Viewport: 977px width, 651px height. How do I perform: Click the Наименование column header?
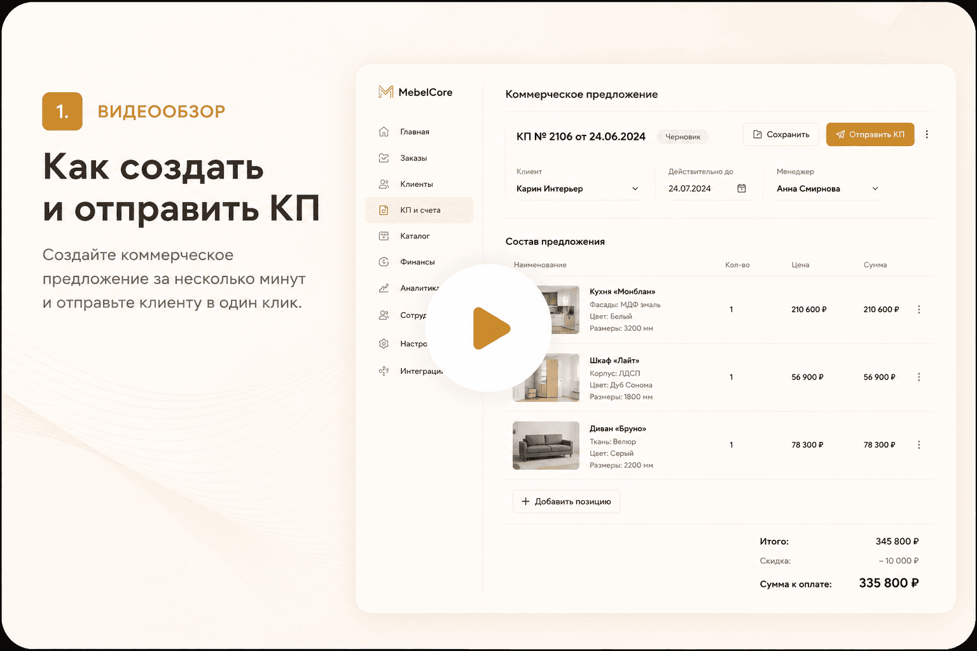point(540,264)
